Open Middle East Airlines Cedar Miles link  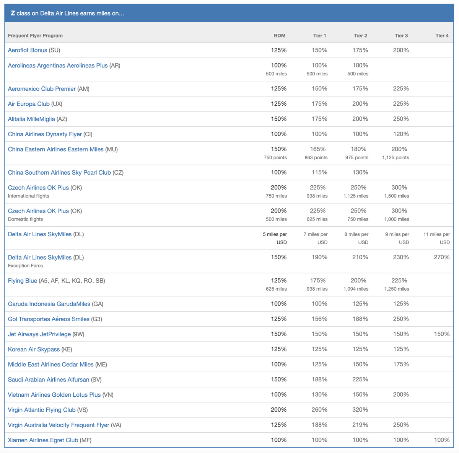[51, 365]
